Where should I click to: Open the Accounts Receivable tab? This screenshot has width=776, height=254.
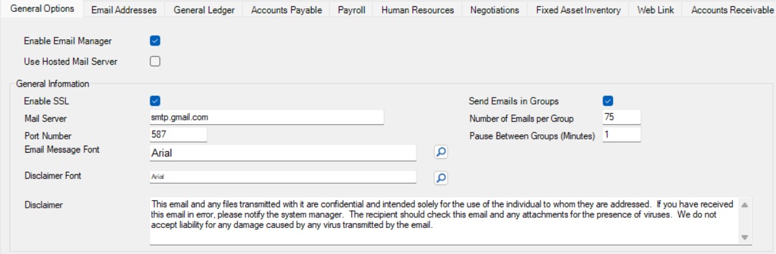[729, 10]
